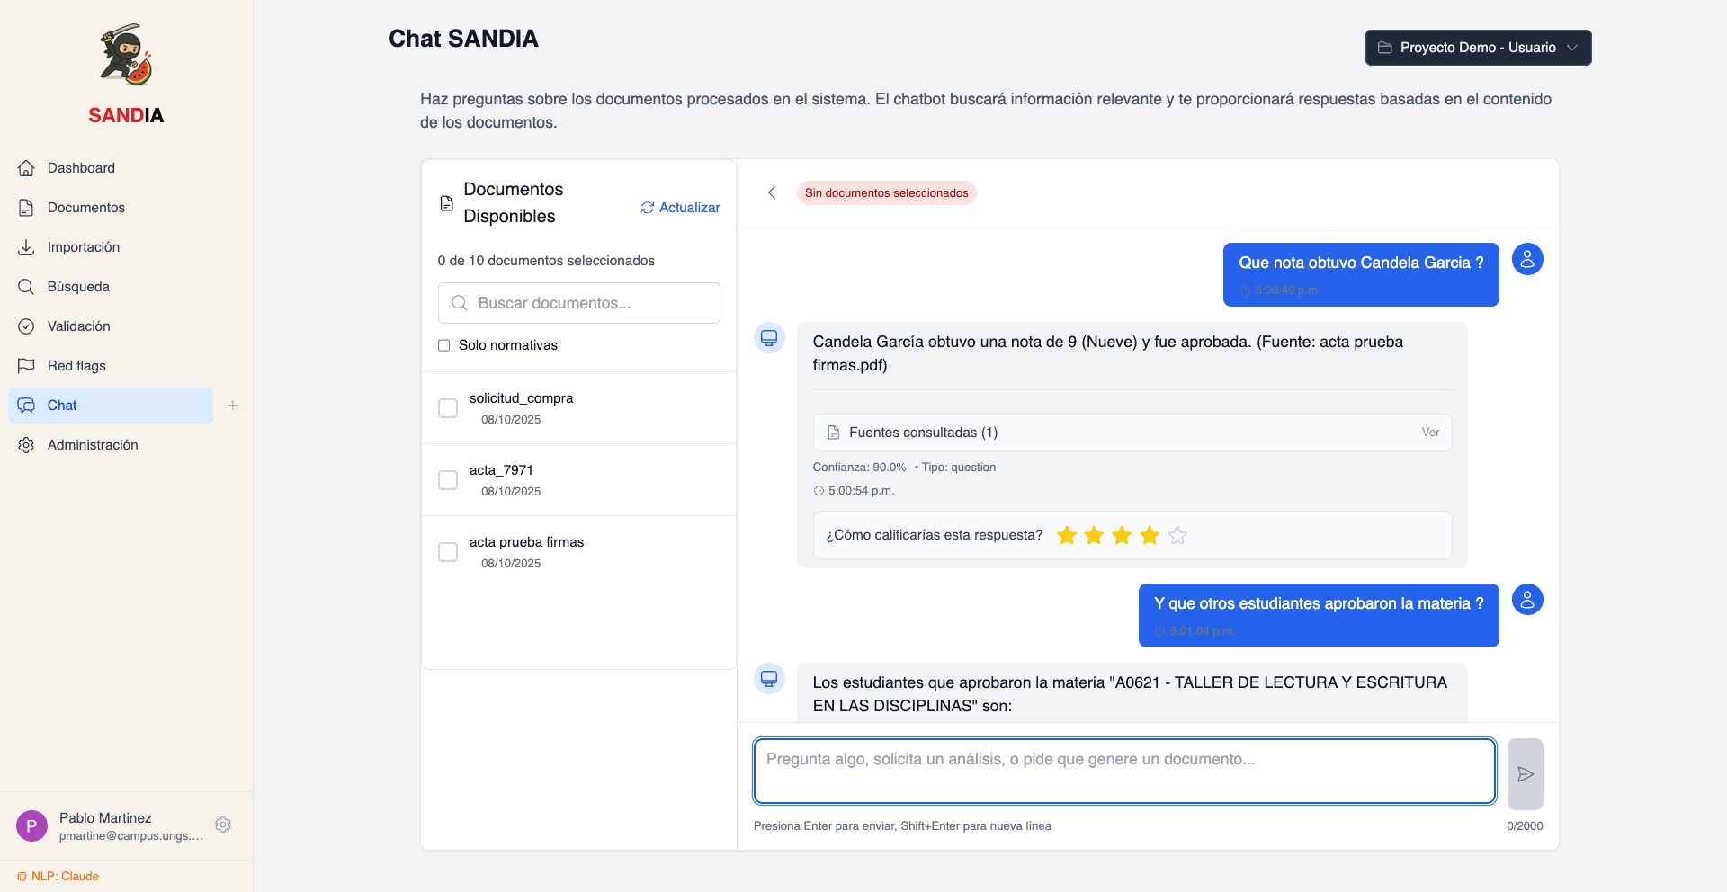Click the plus icon beside Chat
The height and width of the screenshot is (892, 1727).
point(233,406)
